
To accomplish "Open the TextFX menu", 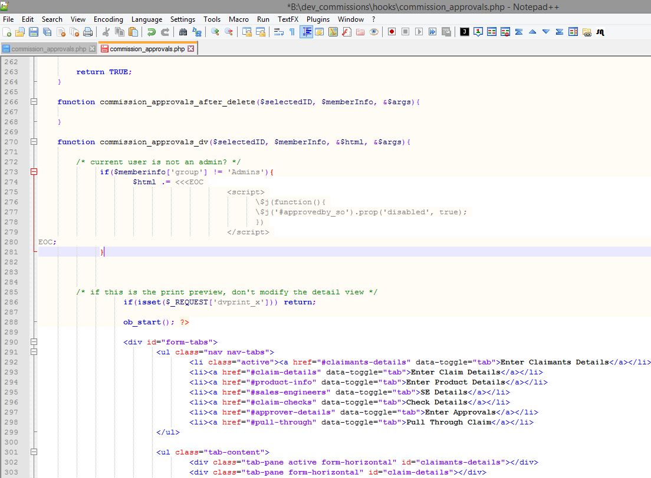I will coord(288,19).
